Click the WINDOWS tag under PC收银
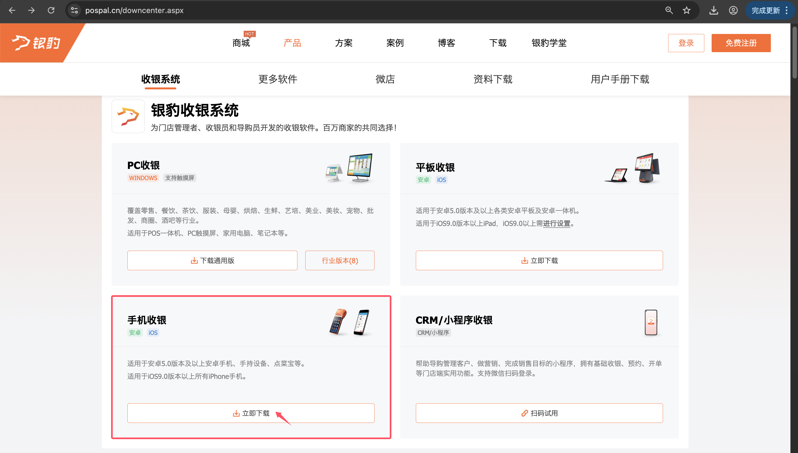The image size is (798, 453). coord(143,178)
